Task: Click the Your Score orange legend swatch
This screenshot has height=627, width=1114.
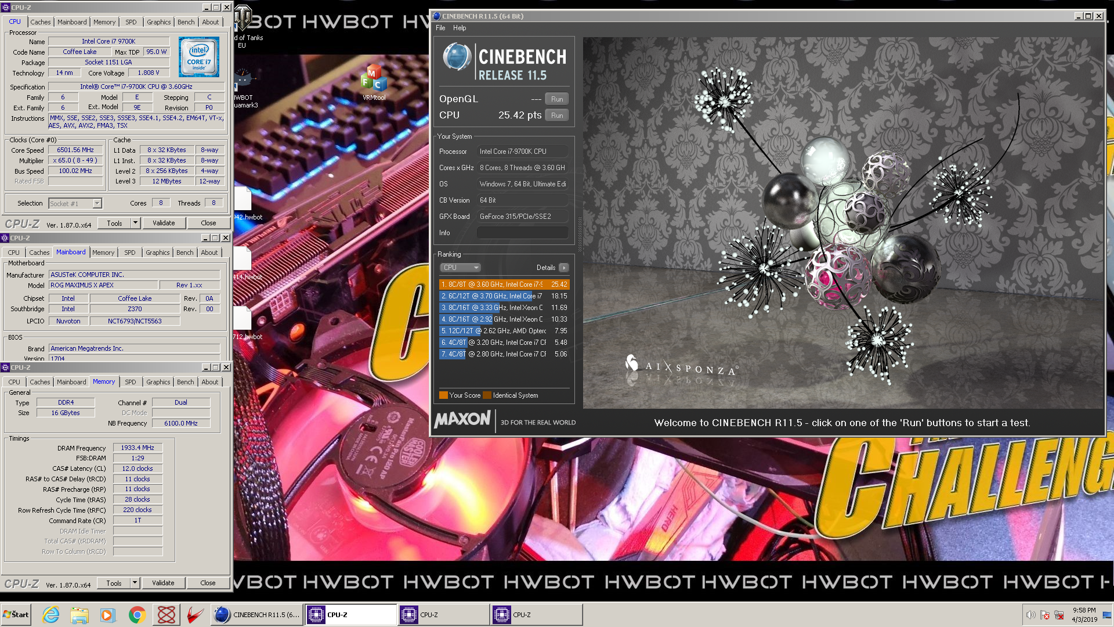Action: [x=444, y=395]
